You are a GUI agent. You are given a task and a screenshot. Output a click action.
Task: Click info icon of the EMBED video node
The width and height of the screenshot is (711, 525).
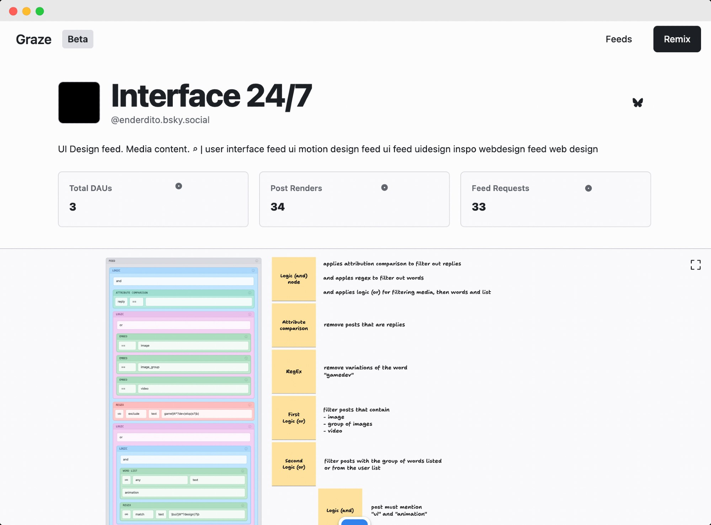click(246, 380)
